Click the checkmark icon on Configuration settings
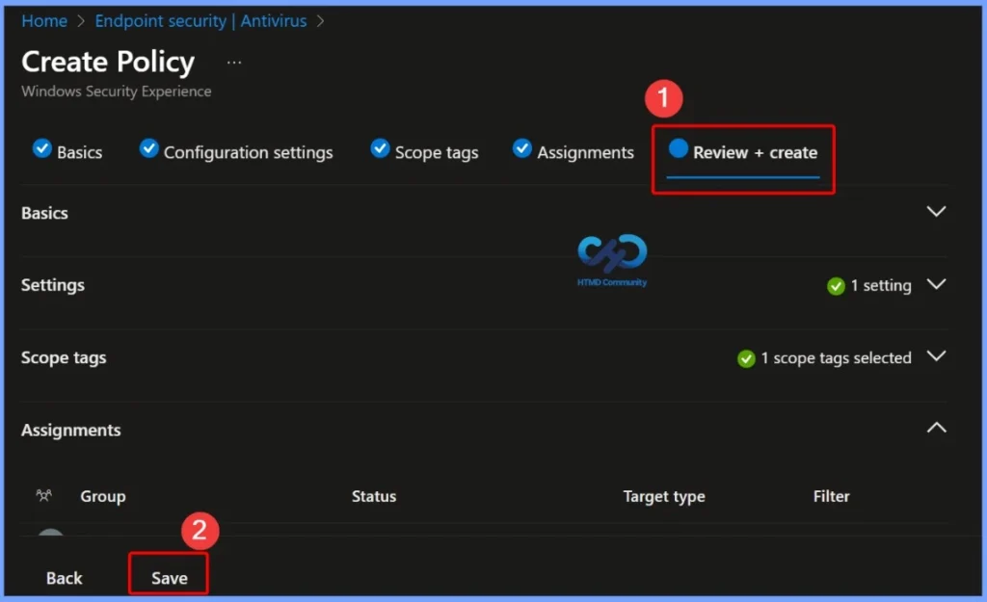The image size is (987, 602). click(x=148, y=150)
